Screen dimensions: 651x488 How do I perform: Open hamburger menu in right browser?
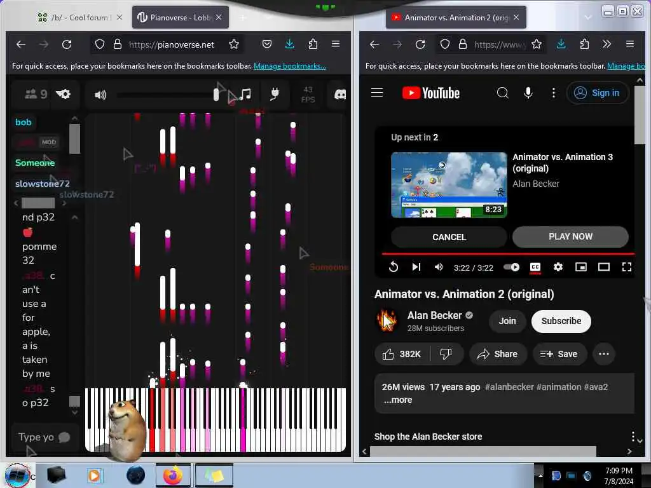[630, 44]
